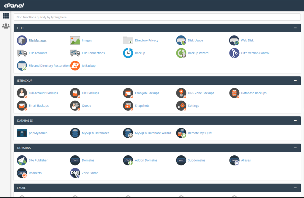Open the DNS Zone Editor icon
The height and width of the screenshot is (198, 304).
[75, 173]
